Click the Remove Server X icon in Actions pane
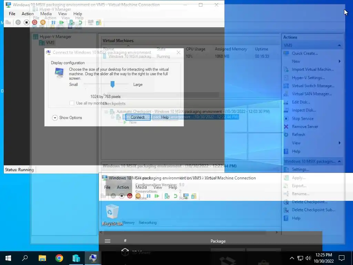The height and width of the screenshot is (265, 353). [x=286, y=126]
